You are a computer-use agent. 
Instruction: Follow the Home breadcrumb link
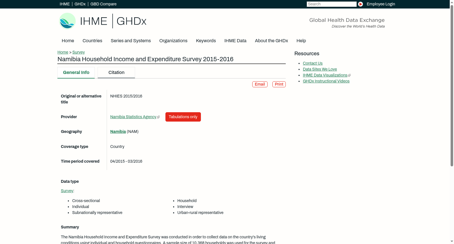click(63, 52)
